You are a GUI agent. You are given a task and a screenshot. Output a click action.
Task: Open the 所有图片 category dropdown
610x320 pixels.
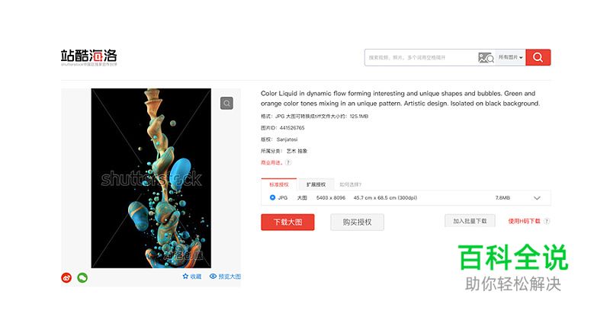pyautogui.click(x=510, y=58)
